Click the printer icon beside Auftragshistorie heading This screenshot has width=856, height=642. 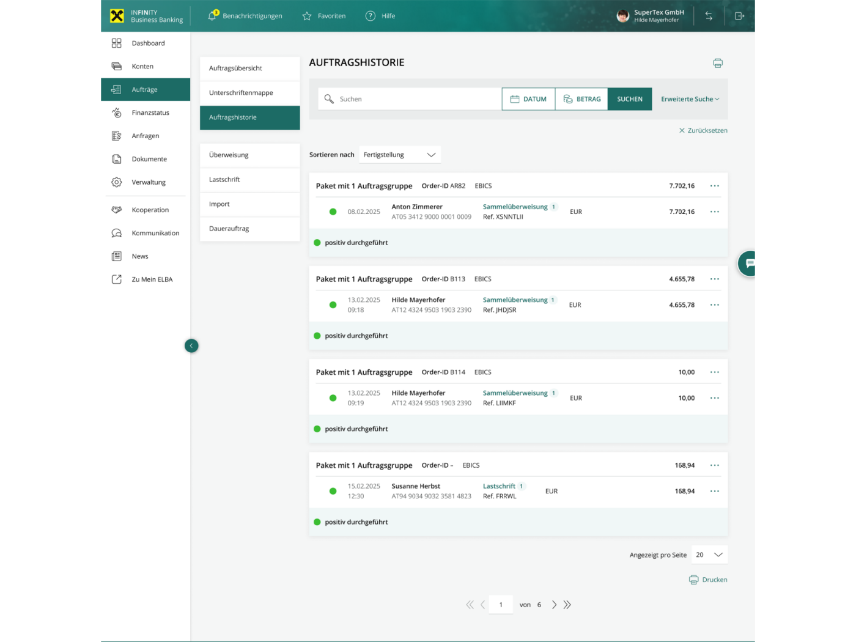[x=718, y=63]
